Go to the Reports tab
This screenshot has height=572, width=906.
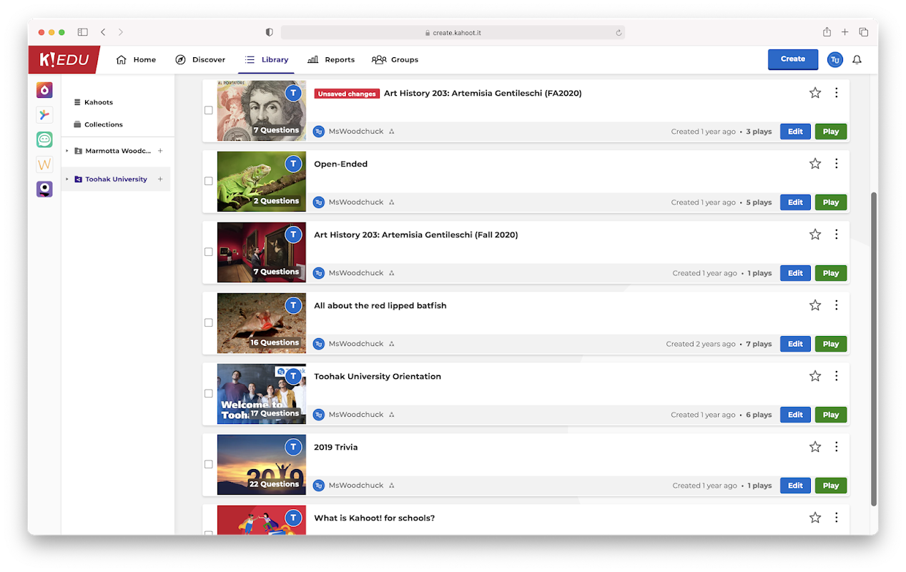point(331,60)
